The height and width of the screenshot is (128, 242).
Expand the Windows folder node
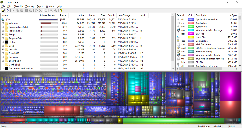tap(3, 23)
